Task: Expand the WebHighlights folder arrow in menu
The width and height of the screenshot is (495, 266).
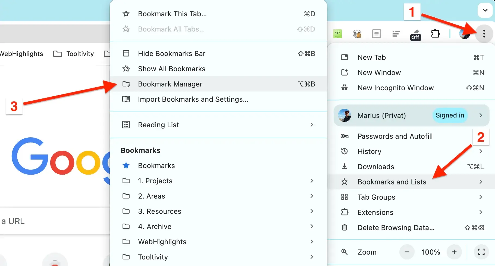Action: 312,242
